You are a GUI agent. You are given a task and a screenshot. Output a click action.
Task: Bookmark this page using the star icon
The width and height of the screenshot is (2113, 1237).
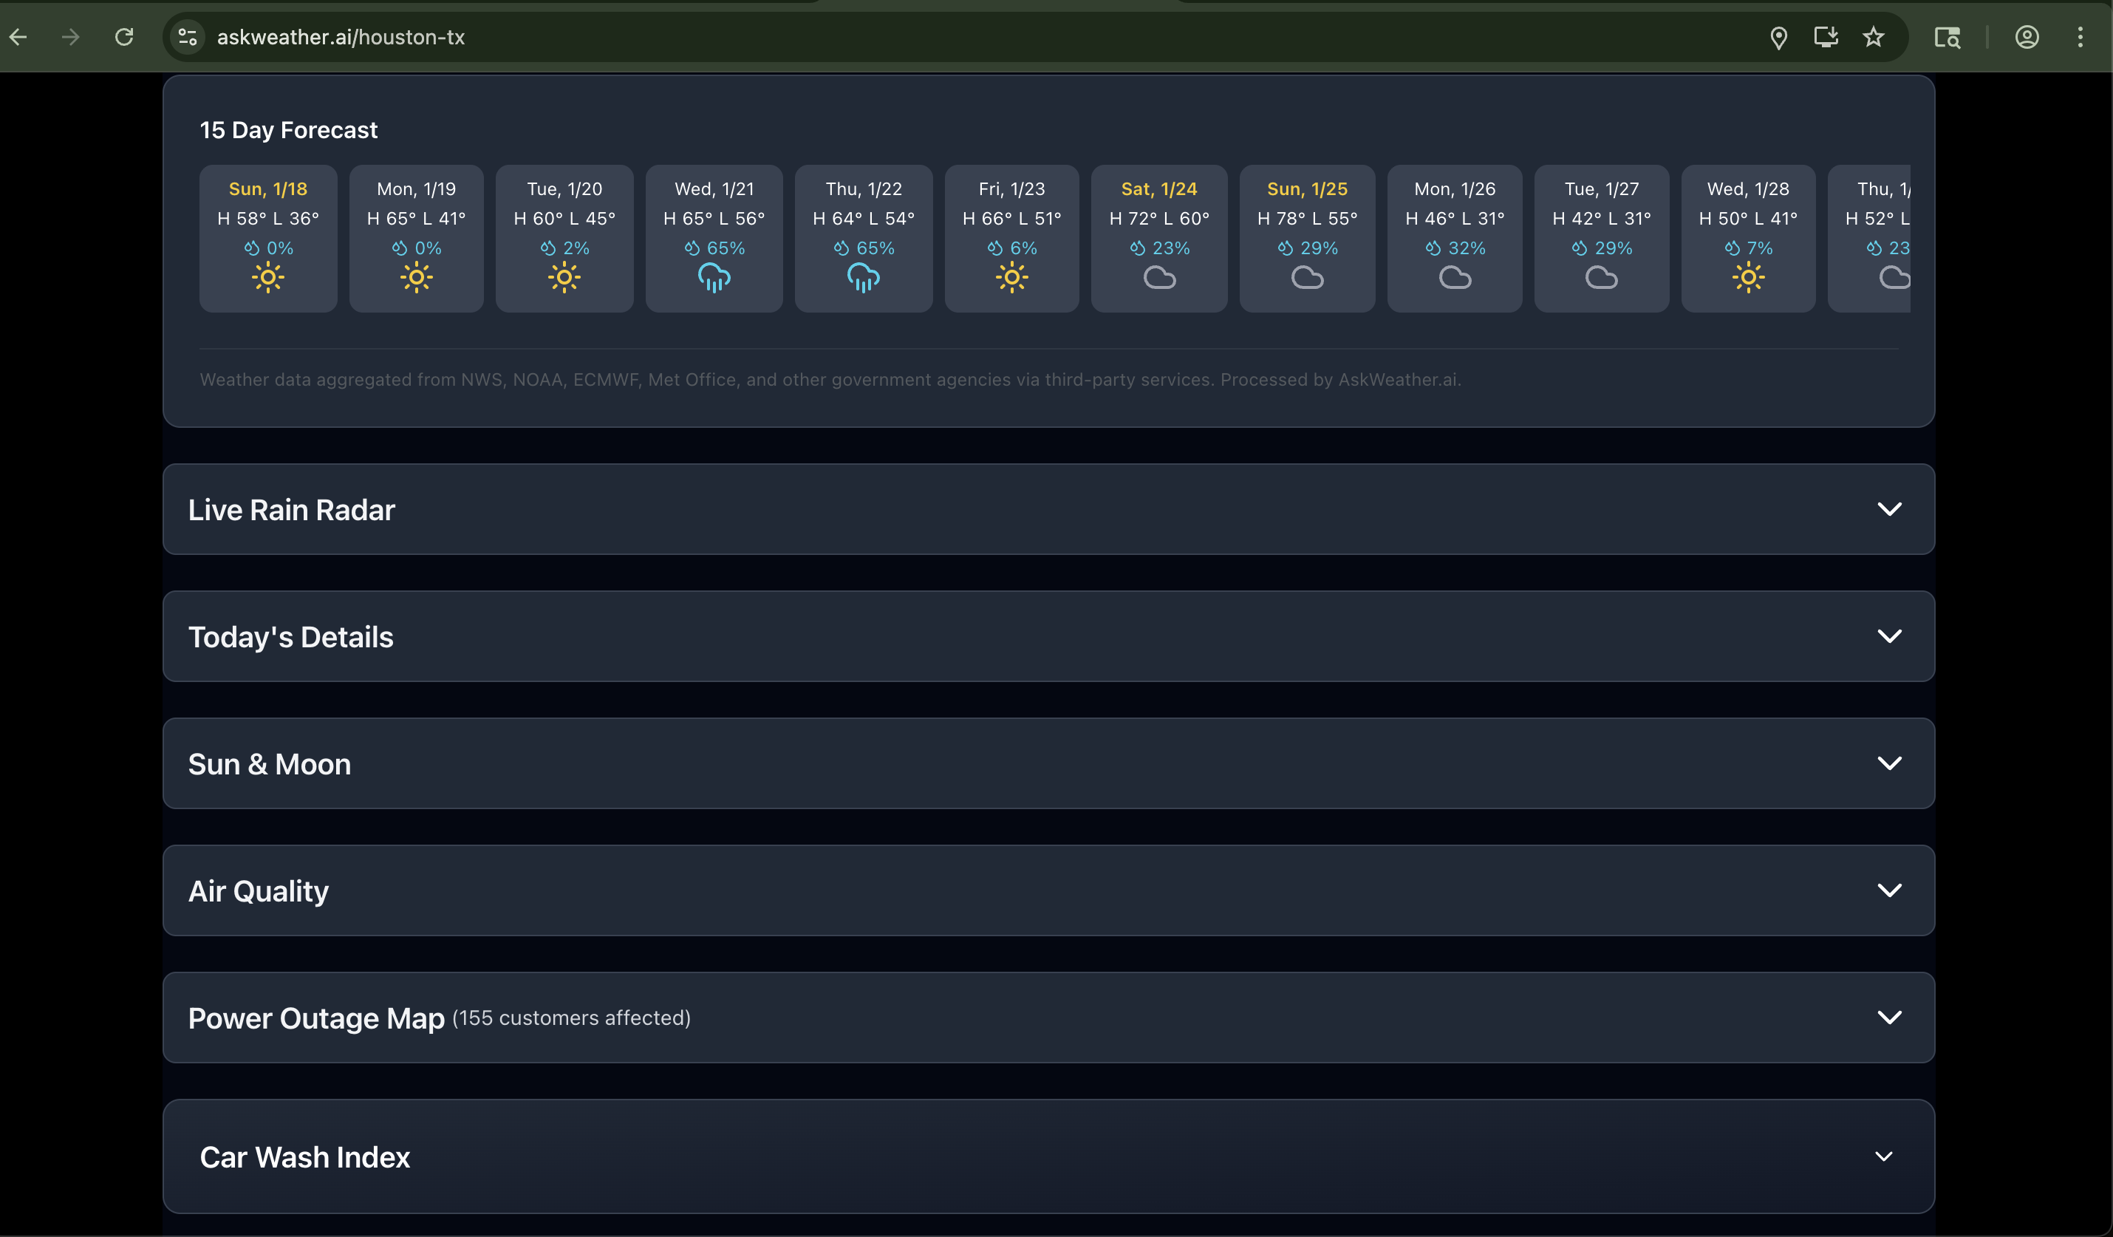pos(1873,37)
